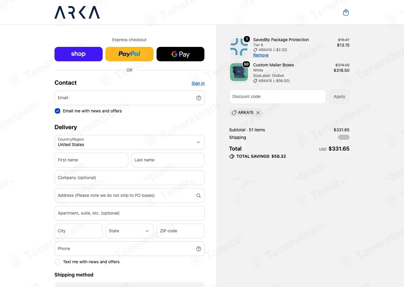Click the $331.65 total amount
This screenshot has width=404, height=287.
click(x=339, y=149)
